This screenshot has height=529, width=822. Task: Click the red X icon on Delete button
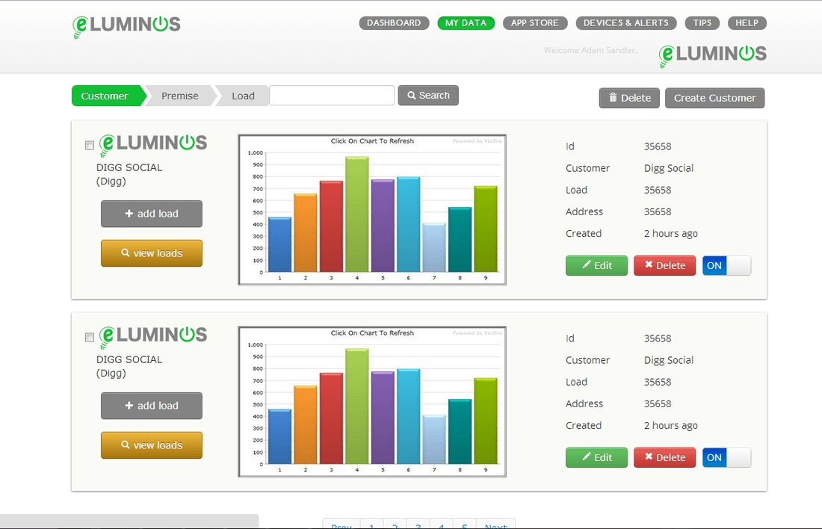pyautogui.click(x=649, y=265)
